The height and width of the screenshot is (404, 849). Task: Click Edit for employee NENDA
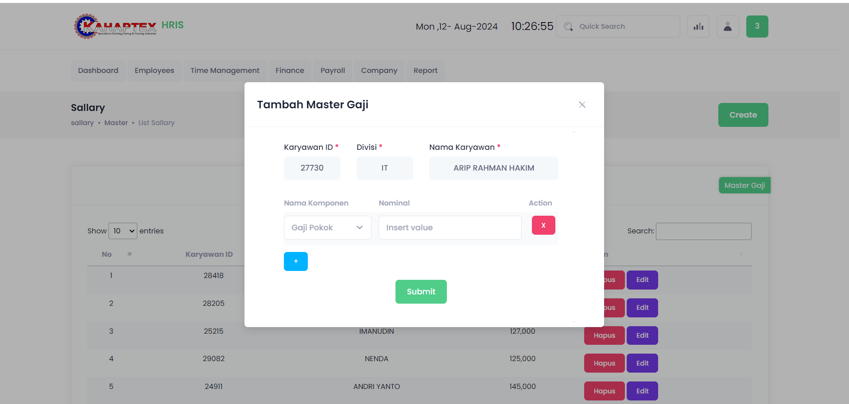coord(642,363)
